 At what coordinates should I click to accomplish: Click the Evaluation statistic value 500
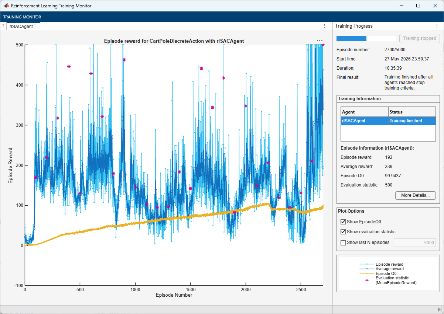(x=389, y=185)
